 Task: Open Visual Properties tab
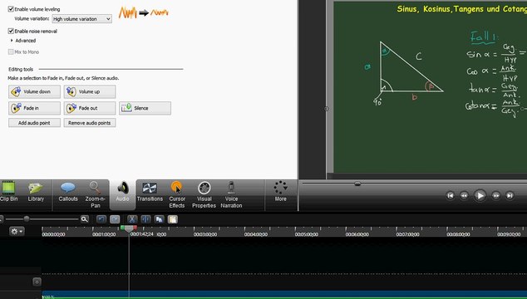tap(204, 195)
